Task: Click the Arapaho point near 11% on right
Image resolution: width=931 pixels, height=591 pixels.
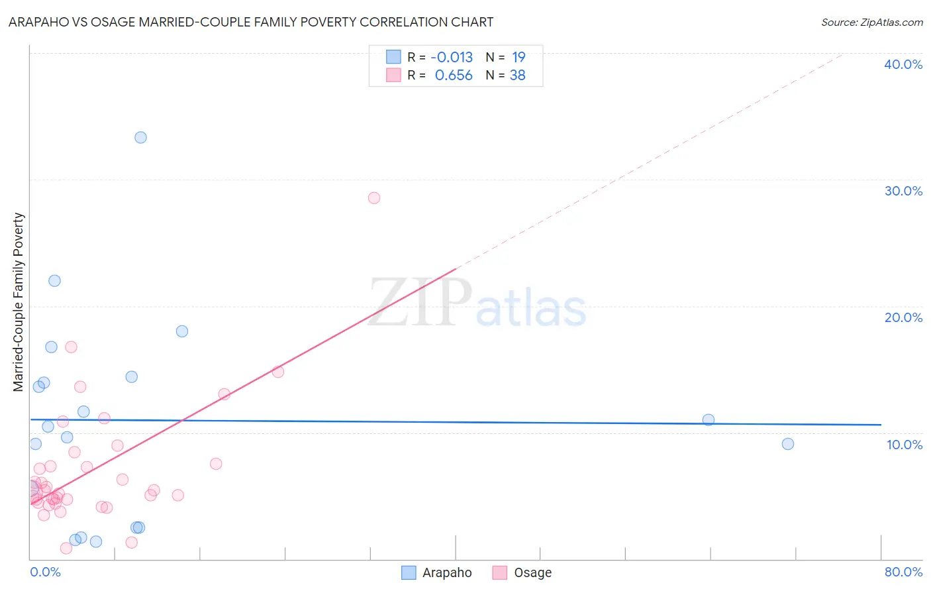Action: pos(709,419)
